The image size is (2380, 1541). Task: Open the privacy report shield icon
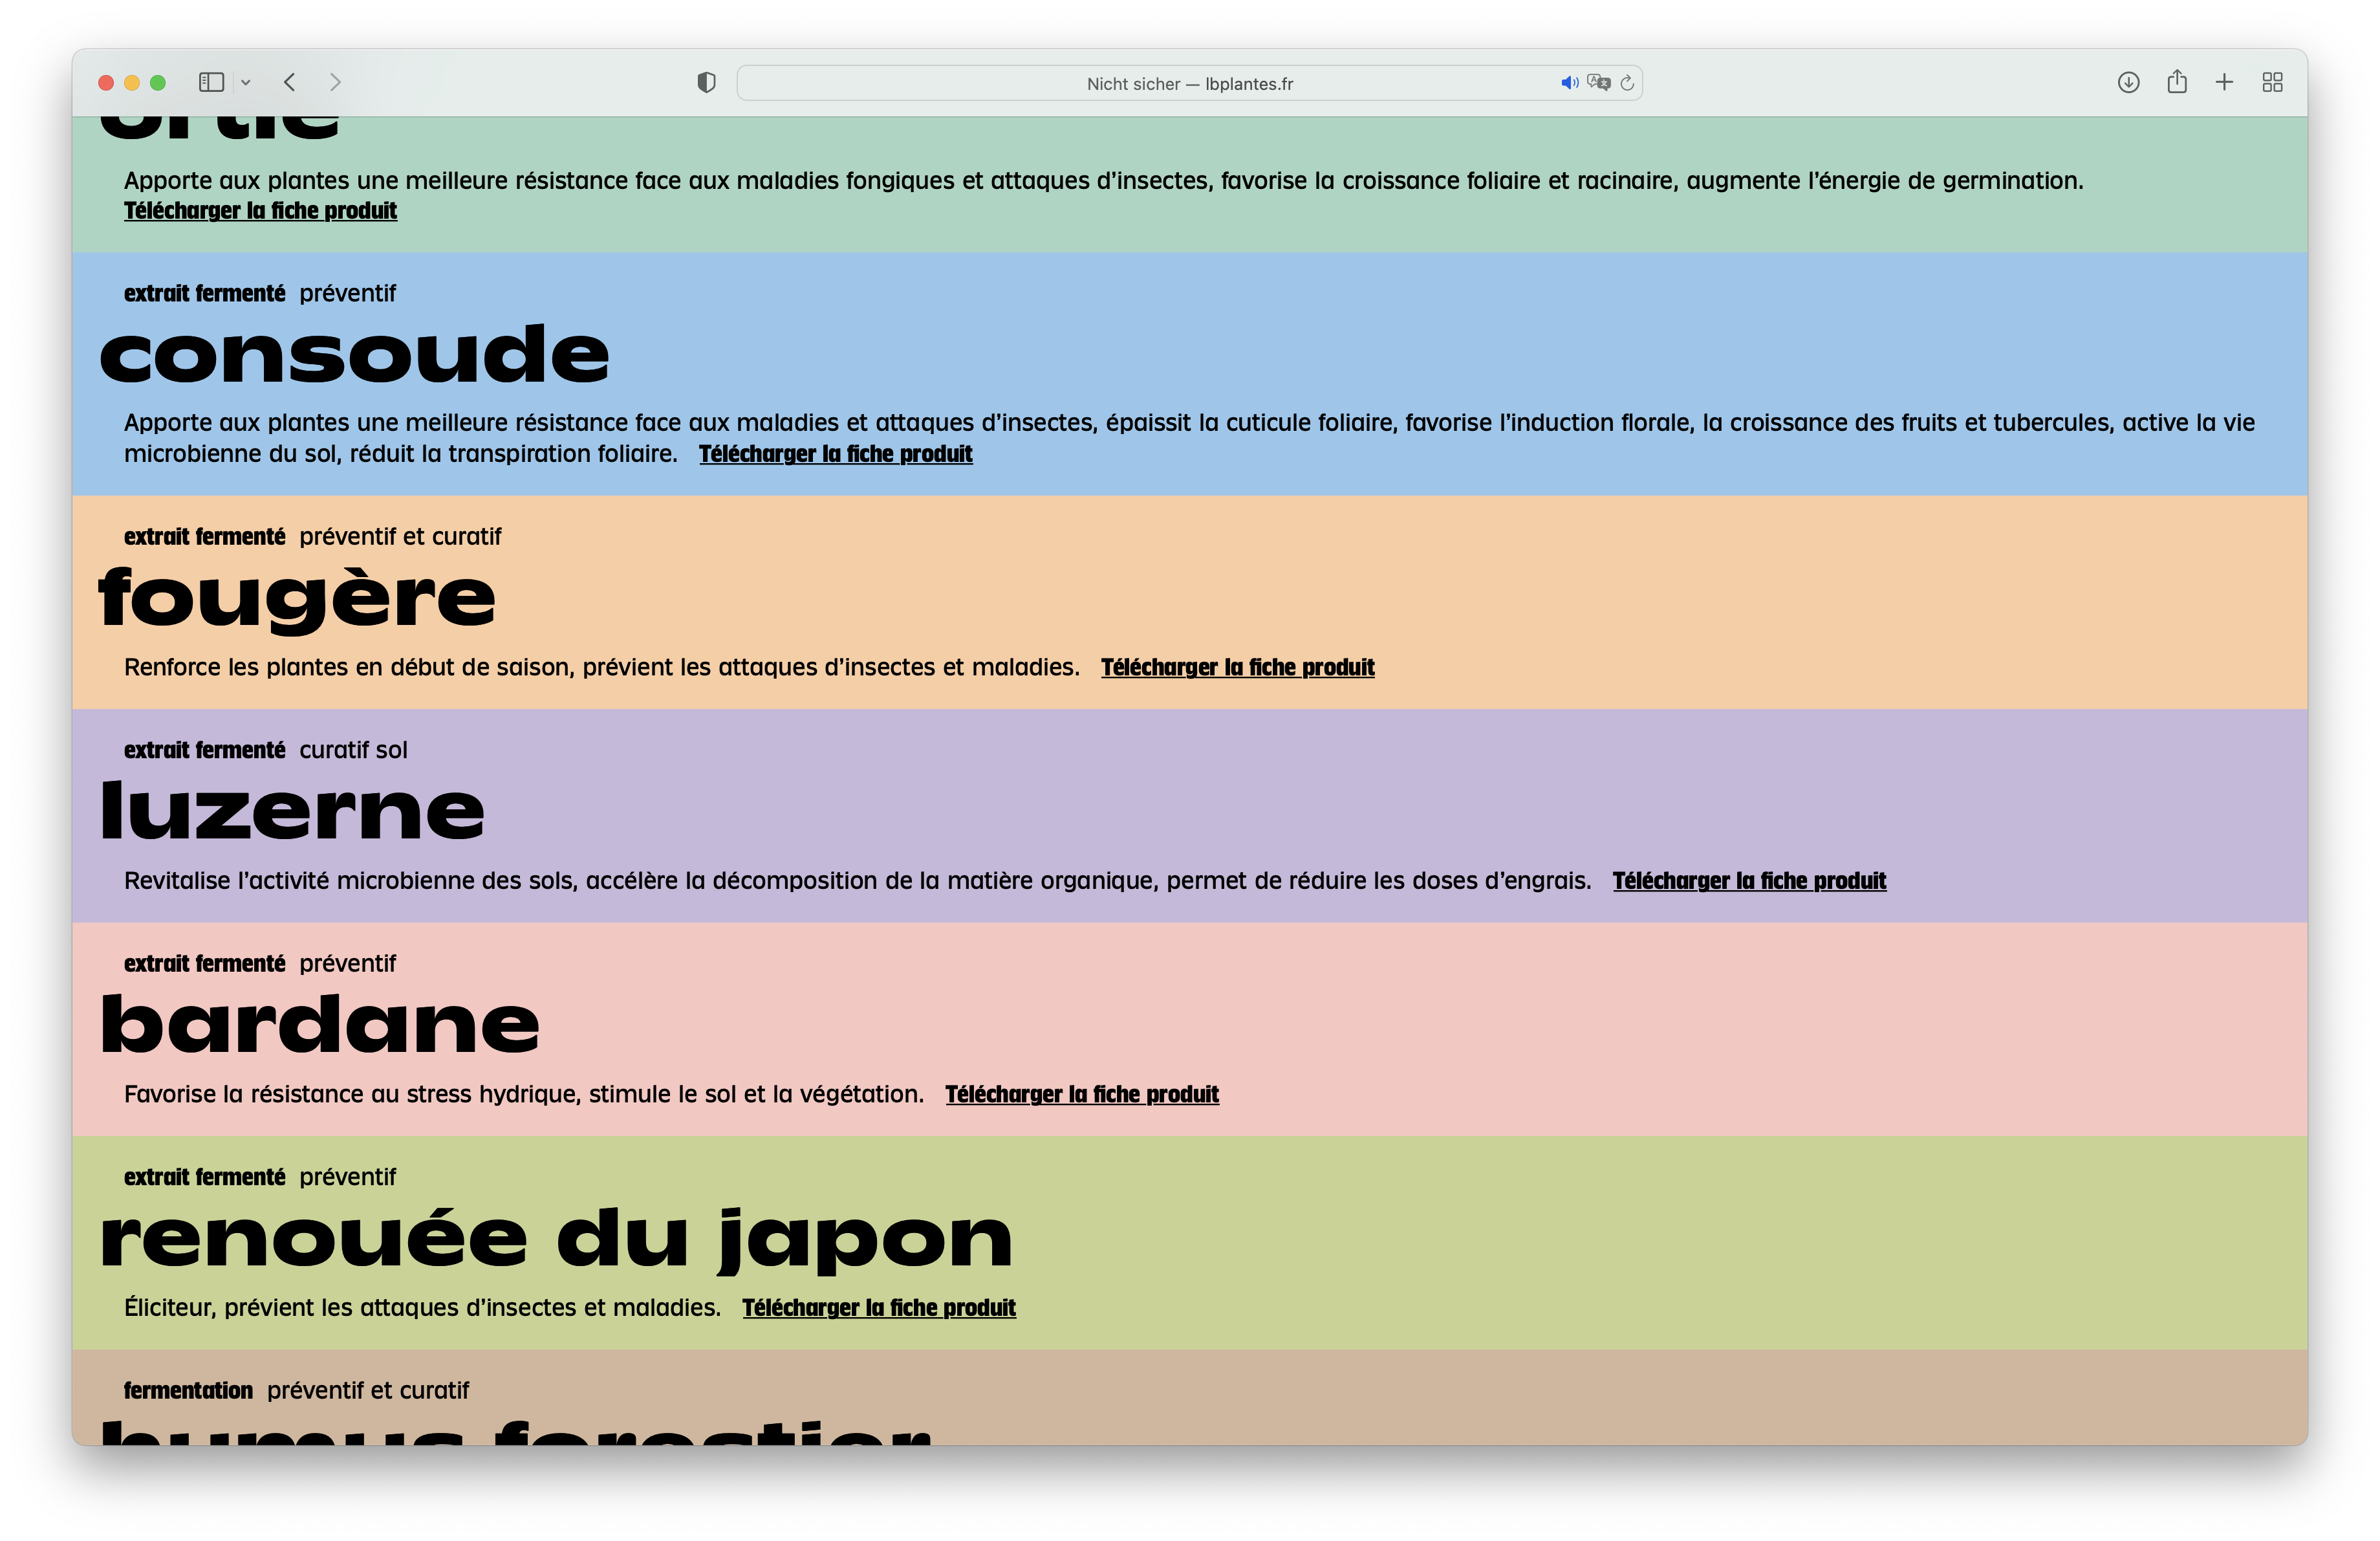[706, 83]
